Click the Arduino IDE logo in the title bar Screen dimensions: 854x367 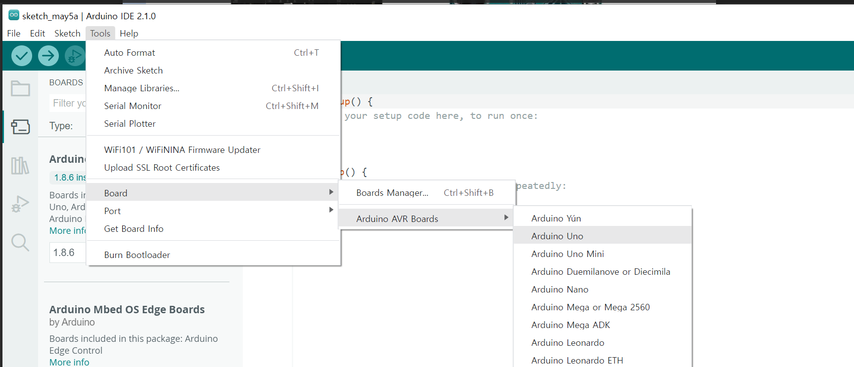[14, 15]
